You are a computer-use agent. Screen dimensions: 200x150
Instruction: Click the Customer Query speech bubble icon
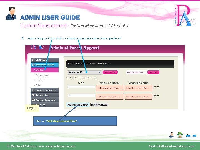pyautogui.click(x=33, y=95)
